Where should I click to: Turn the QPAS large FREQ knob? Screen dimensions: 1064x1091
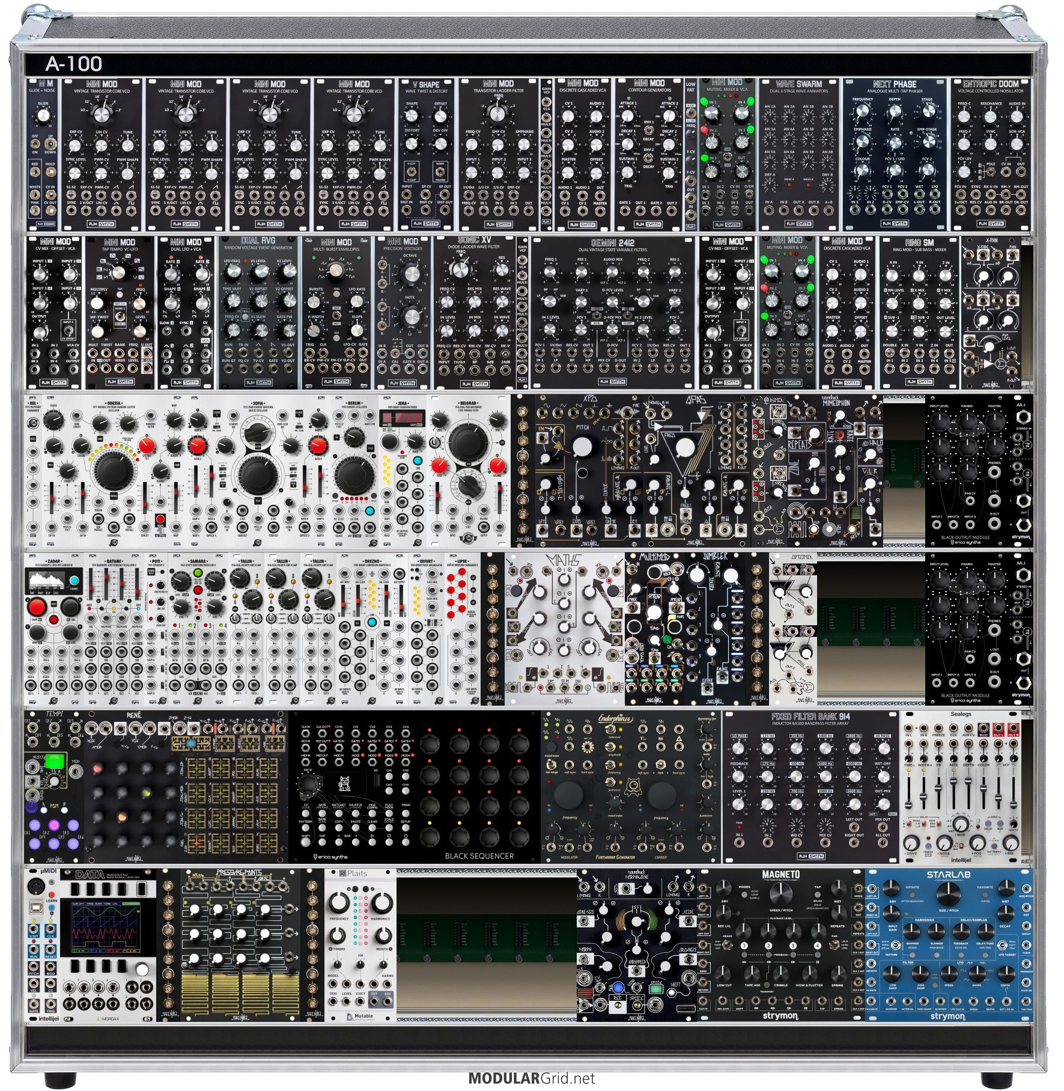click(x=684, y=447)
